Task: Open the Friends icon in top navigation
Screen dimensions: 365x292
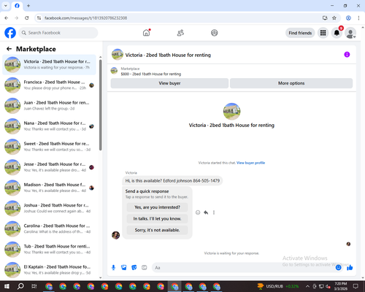Action: point(180,33)
